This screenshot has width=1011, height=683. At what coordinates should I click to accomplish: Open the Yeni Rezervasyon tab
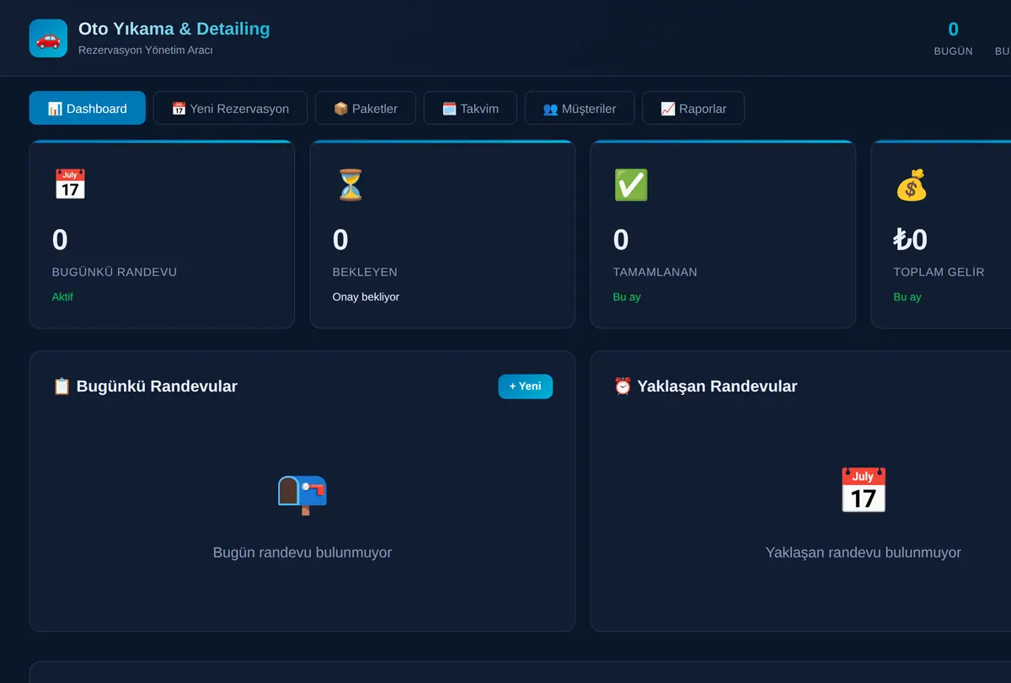click(x=230, y=108)
